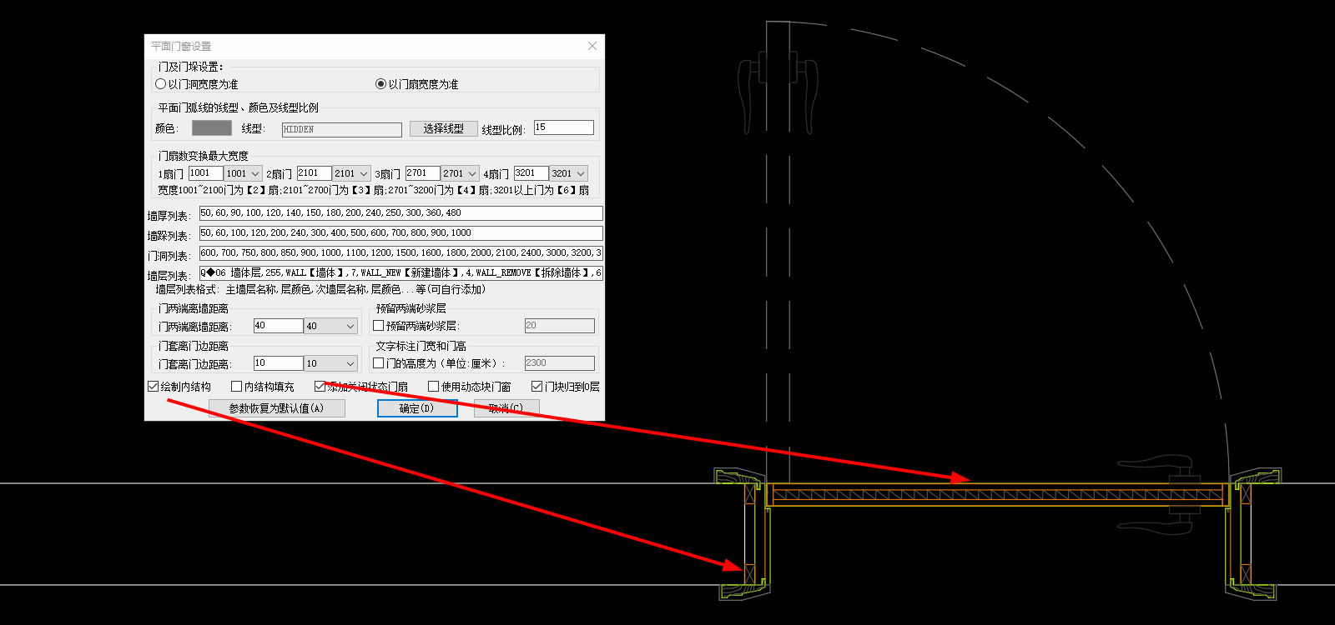
Task: Click the 门两端离墙距离 input with value 40
Action: click(278, 326)
